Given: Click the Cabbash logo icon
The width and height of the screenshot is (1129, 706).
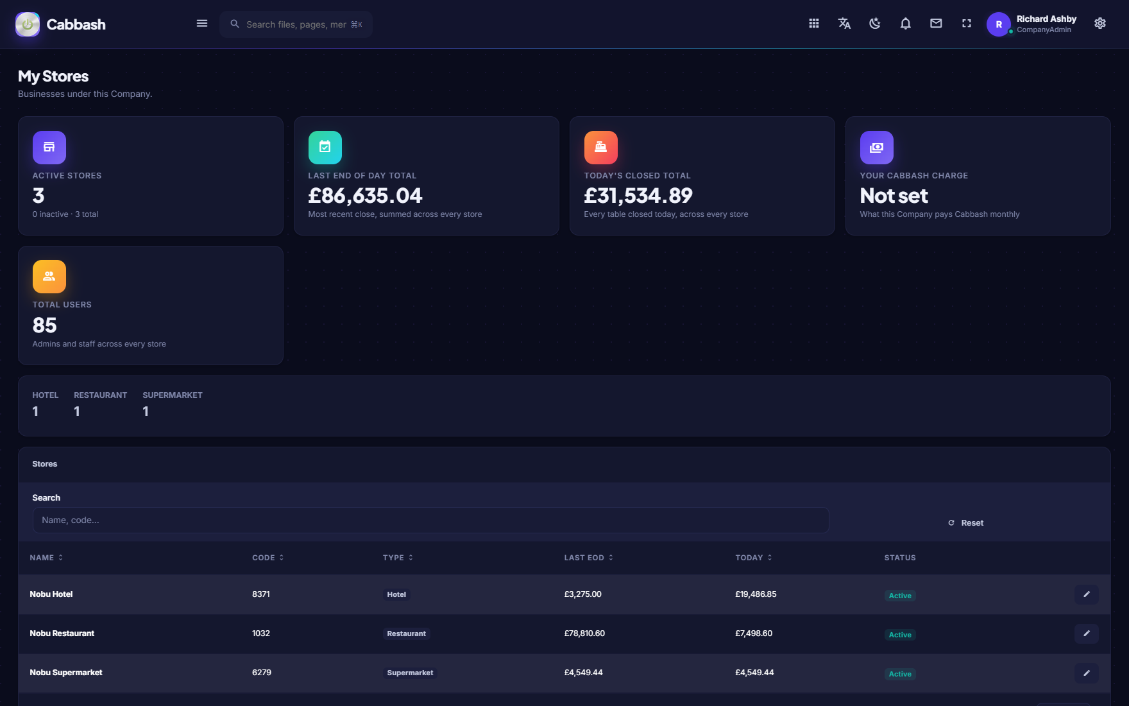Looking at the screenshot, I should [28, 24].
